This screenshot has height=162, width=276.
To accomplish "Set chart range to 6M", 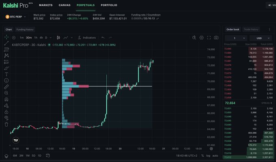I will click(x=15, y=156).
